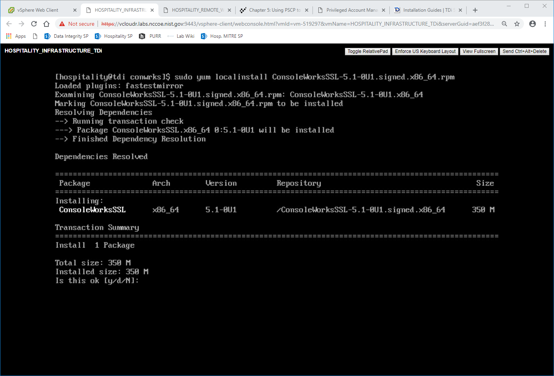Click View Fullscreen button
Image resolution: width=554 pixels, height=376 pixels.
(479, 51)
